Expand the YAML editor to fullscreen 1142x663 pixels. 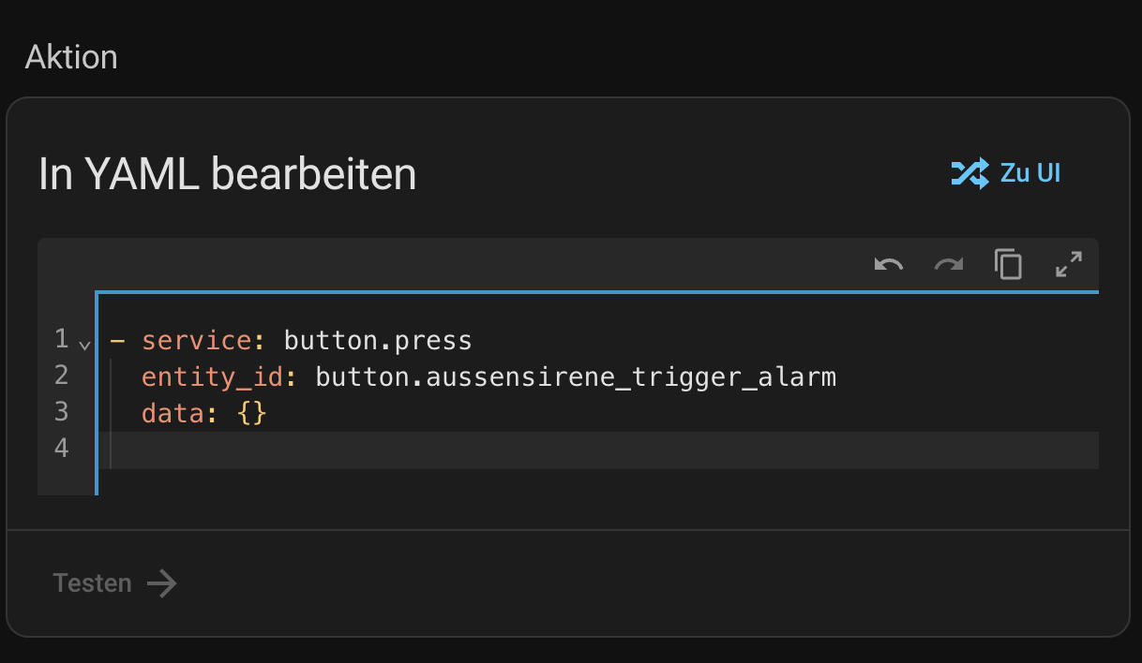click(1068, 265)
